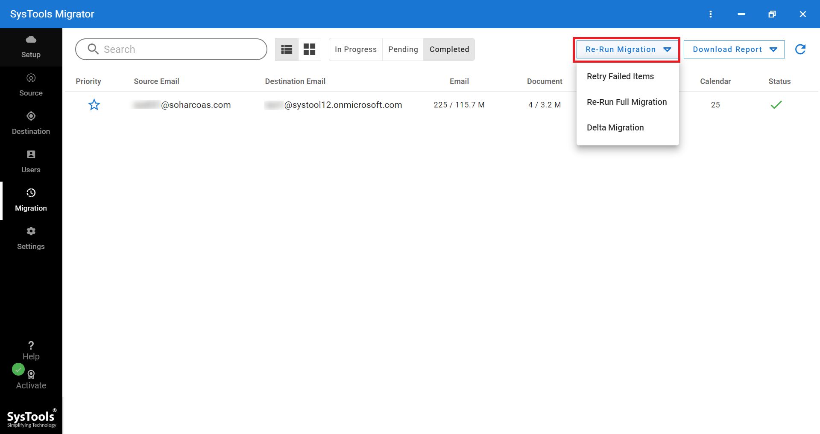This screenshot has height=434, width=820.
Task: Open the three-dot more options menu
Action: tap(711, 14)
